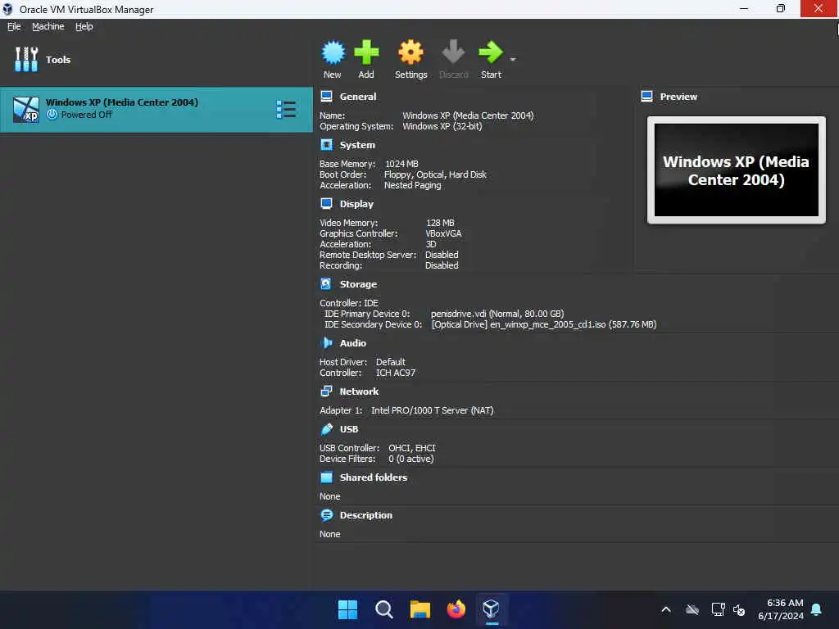Viewport: 839px width, 629px height.
Task: Click the penisdrive.vdi hard disk entry
Action: 497,314
